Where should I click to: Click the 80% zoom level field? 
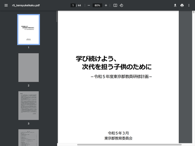pos(97,5)
